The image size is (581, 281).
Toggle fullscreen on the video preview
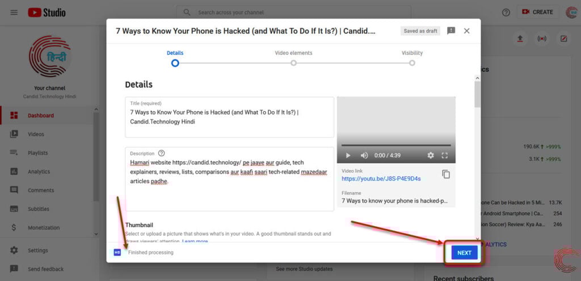[x=445, y=155]
